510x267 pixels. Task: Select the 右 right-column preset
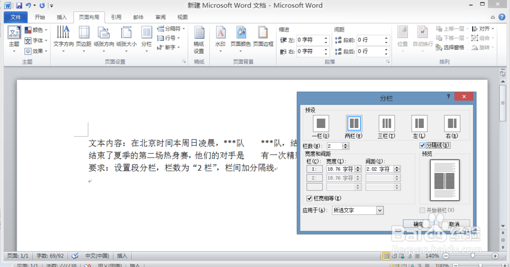452,127
